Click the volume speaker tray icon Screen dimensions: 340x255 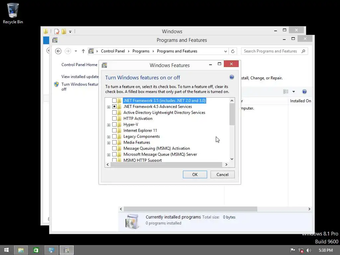[x=308, y=250]
